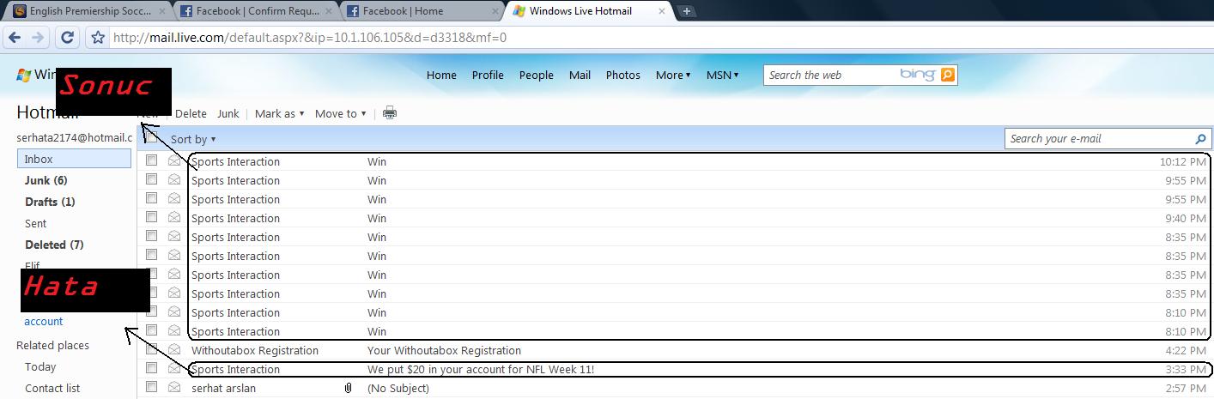The height and width of the screenshot is (399, 1214).
Task: Close the Facebook Home tab
Action: (x=495, y=11)
